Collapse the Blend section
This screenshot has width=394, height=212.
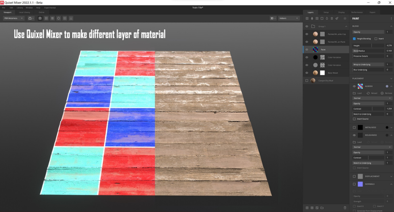[391, 26]
